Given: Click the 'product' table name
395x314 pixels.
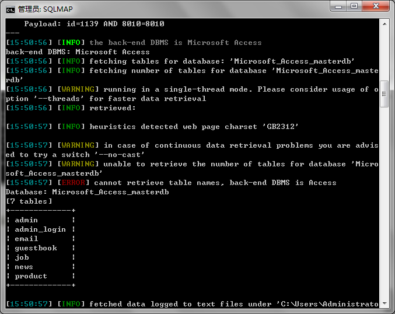Looking at the screenshot, I should coord(31,276).
